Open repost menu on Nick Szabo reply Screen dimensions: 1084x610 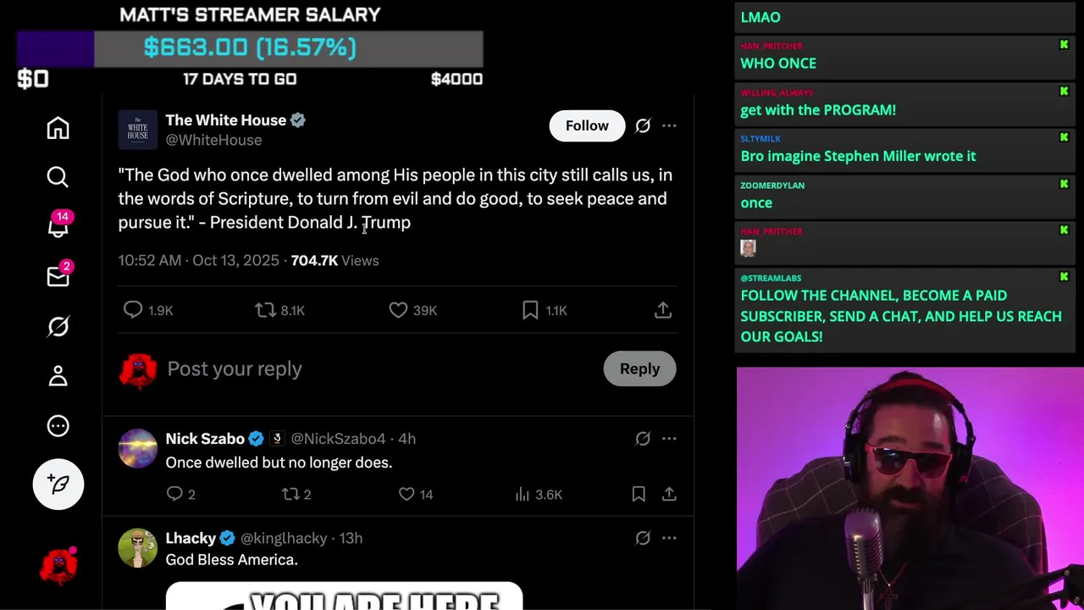pos(296,494)
